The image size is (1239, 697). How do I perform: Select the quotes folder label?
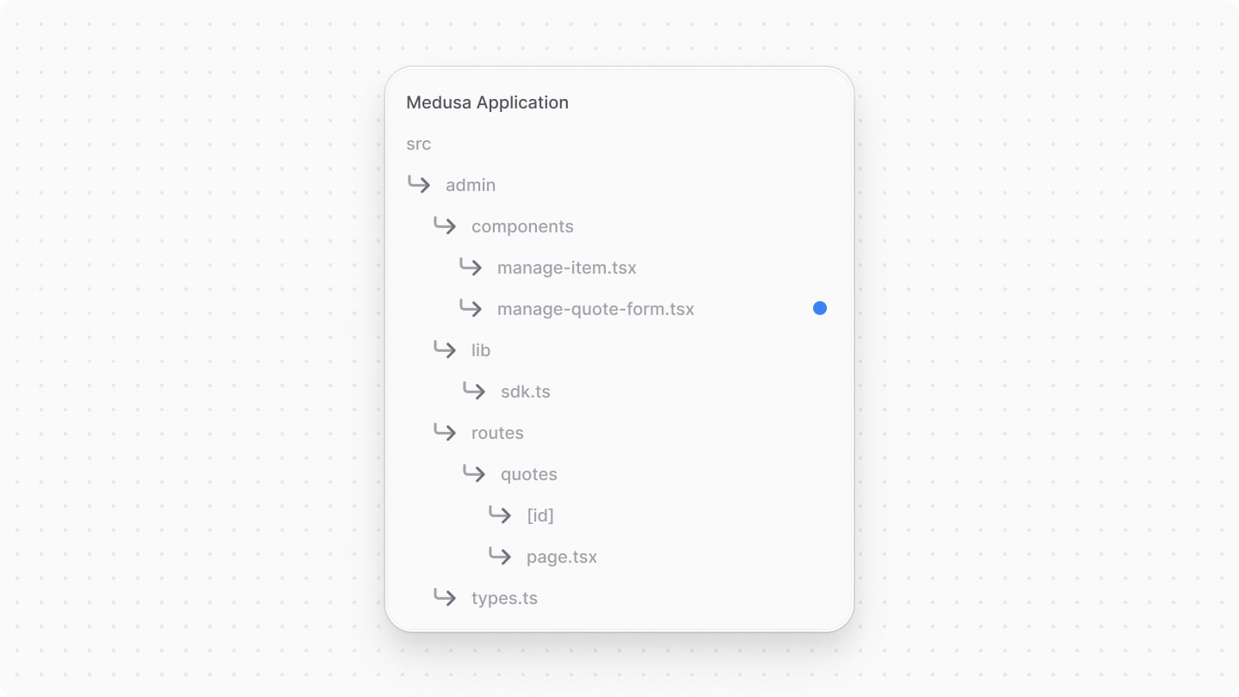pos(528,473)
